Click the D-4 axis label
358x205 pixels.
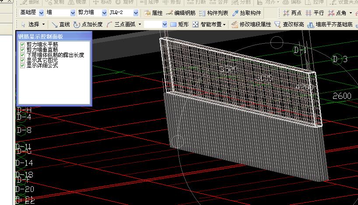[x=24, y=117]
